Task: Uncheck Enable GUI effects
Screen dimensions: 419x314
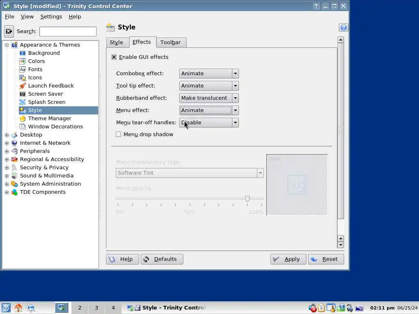Action: coord(114,57)
